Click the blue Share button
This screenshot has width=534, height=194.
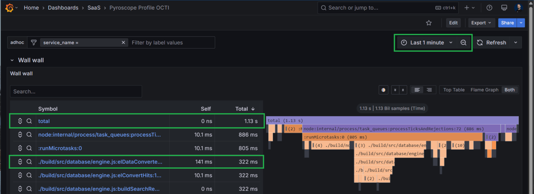tap(507, 23)
